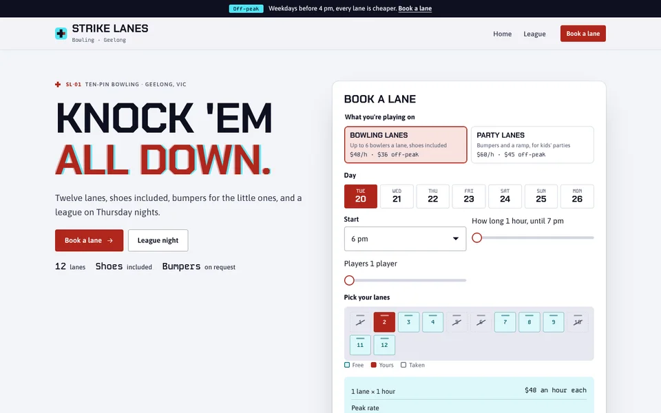Click taken lane 10 tile
Image resolution: width=661 pixels, height=413 pixels.
[578, 322]
